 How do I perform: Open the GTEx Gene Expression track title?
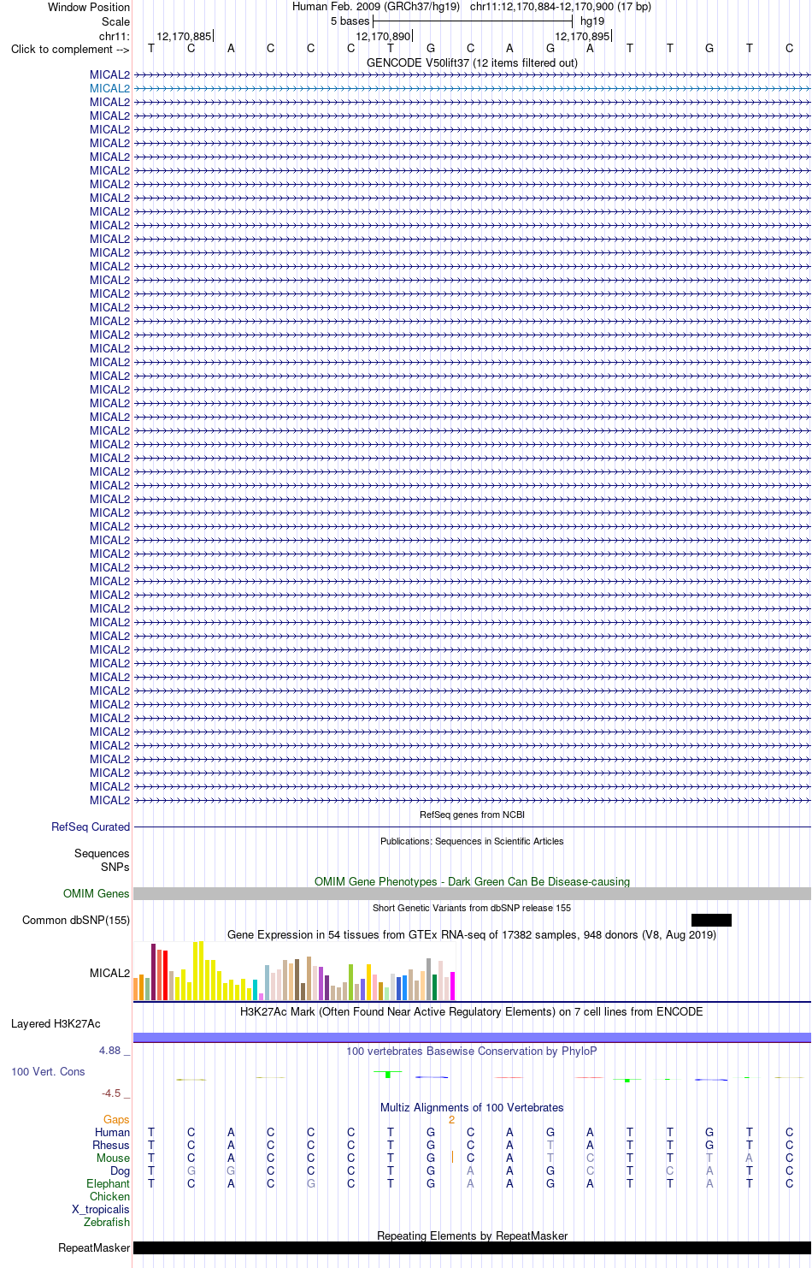[x=472, y=934]
